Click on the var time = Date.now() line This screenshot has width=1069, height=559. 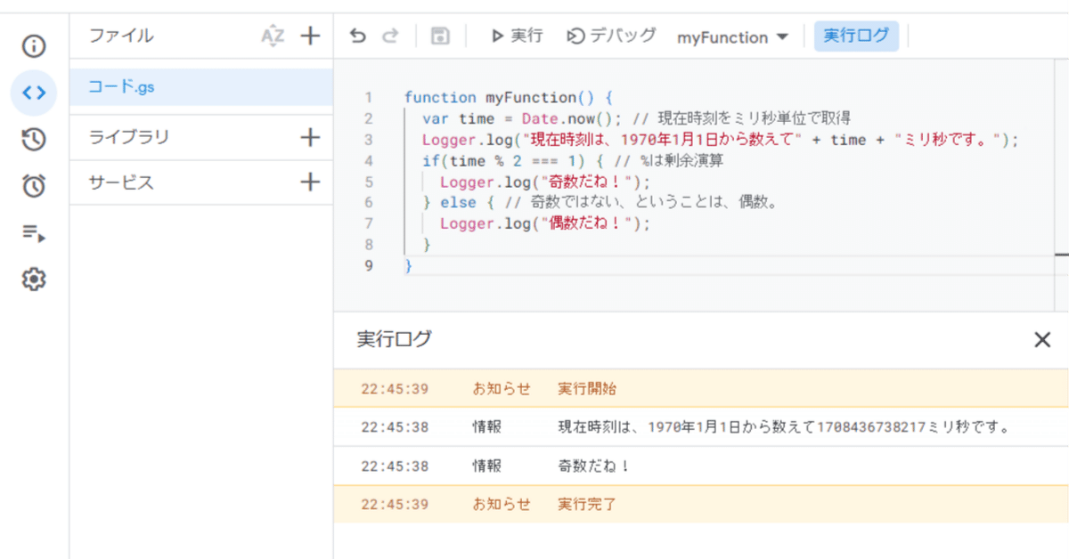pos(636,118)
